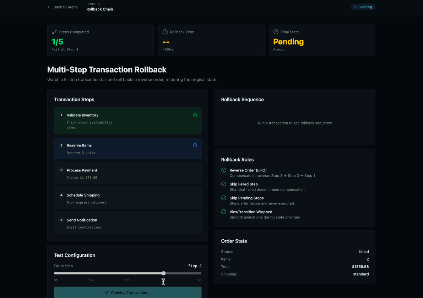
Task: Select the Send Notification step card
Action: click(128, 223)
